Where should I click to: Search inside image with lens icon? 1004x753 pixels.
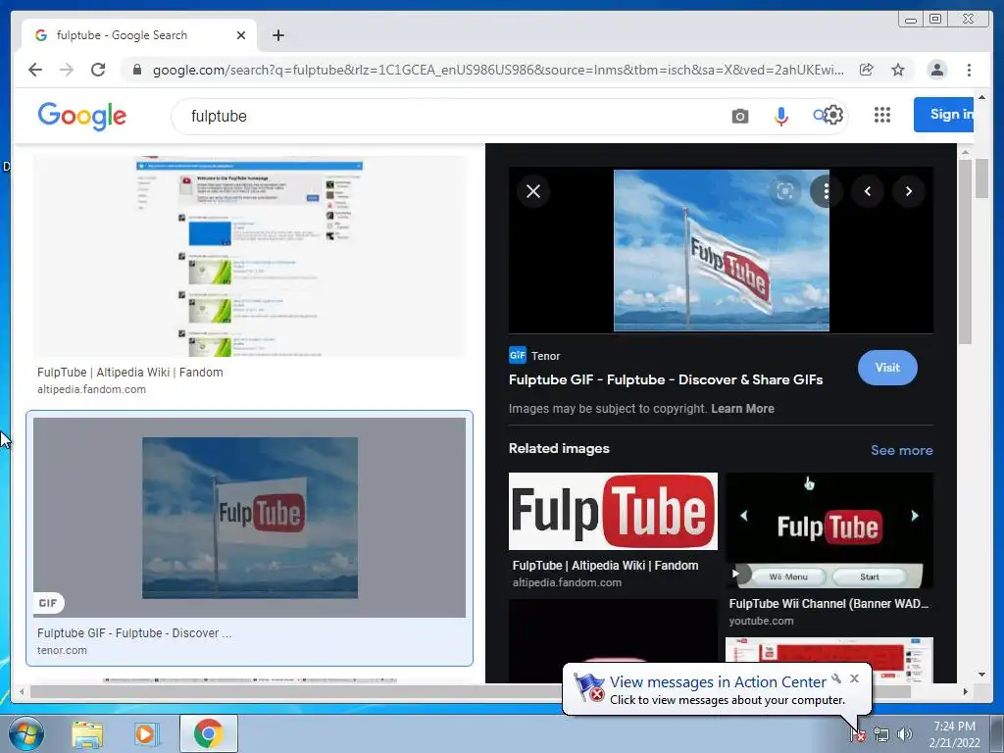coord(785,191)
